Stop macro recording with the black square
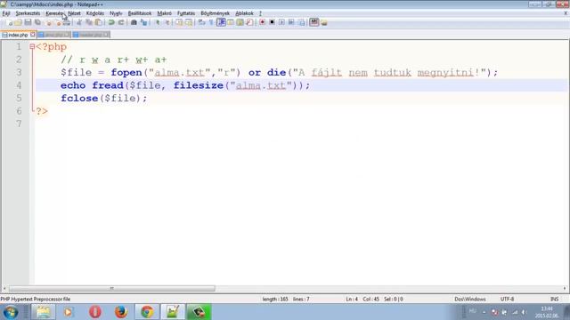The height and width of the screenshot is (320, 570). [x=272, y=22]
